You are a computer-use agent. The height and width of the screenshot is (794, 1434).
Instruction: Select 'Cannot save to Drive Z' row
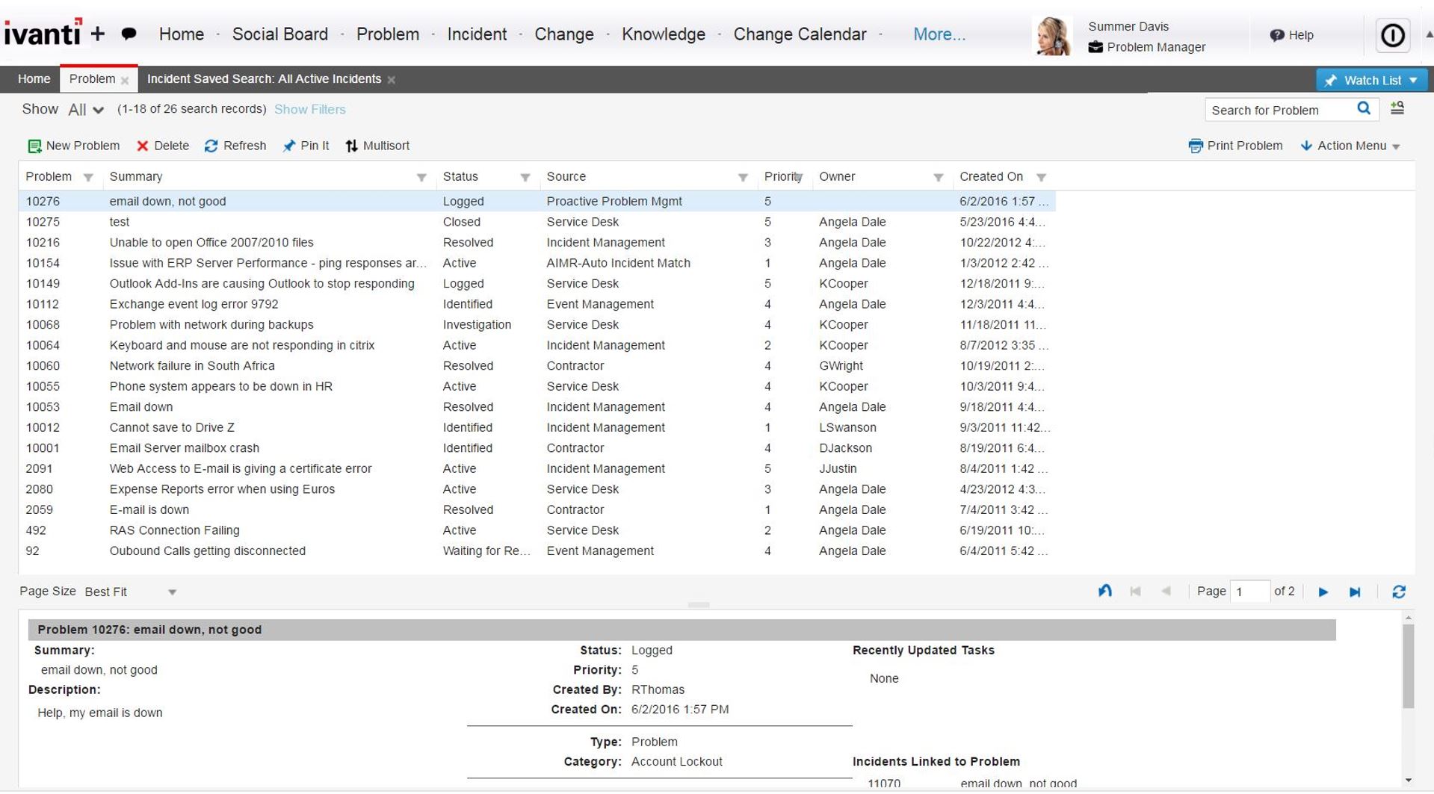(x=537, y=427)
